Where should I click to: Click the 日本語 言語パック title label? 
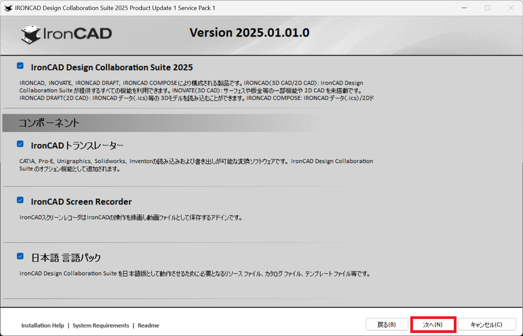66,258
